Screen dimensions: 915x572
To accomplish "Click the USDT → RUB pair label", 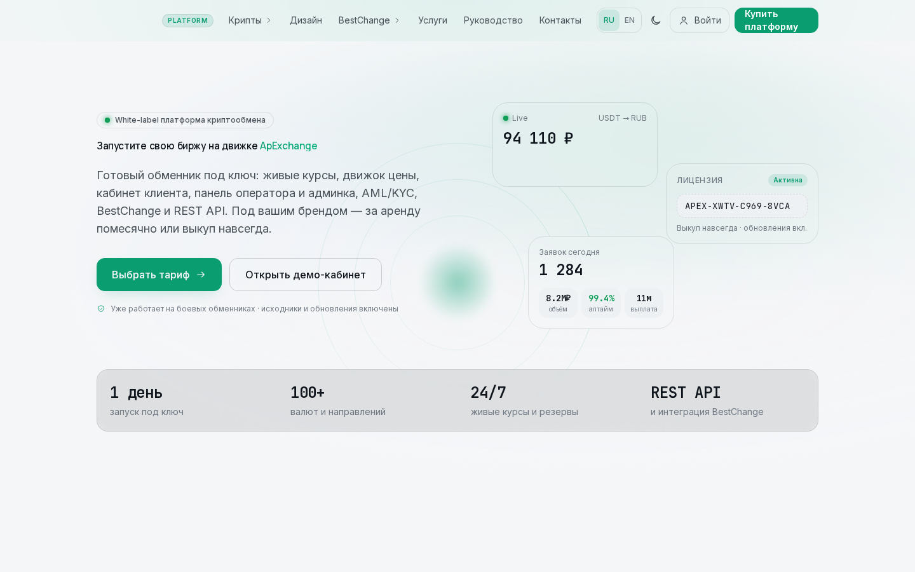I will click(x=623, y=118).
